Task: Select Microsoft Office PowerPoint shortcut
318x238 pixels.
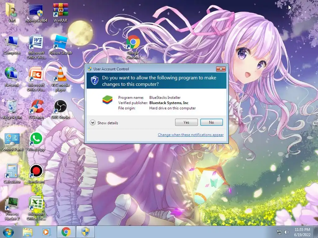Action: [36, 79]
